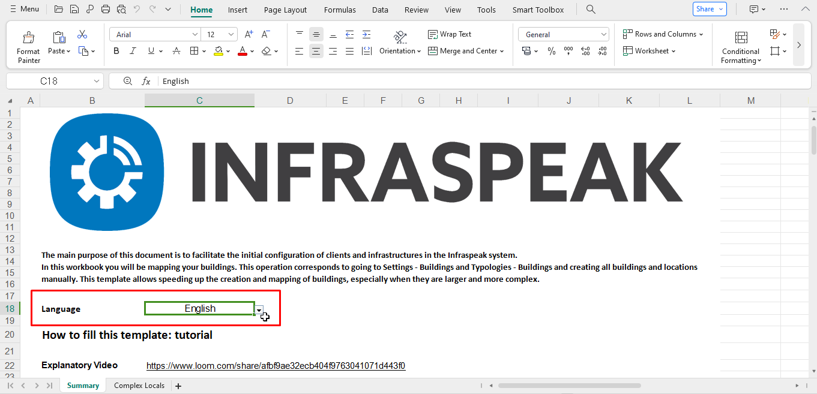Redo the last action
Viewport: 817px width, 394px height.
152,9
